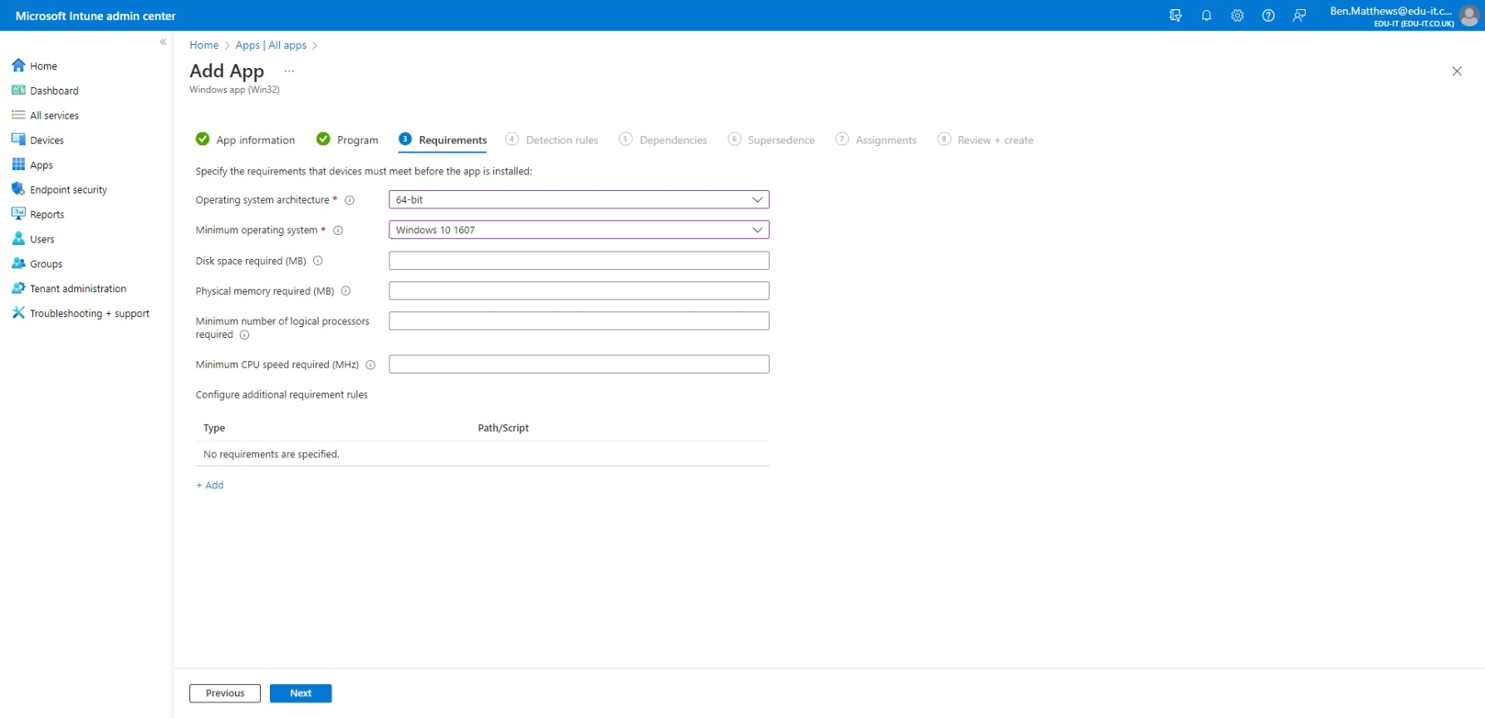Click 'No requirements are specified.' row
The height and width of the screenshot is (718, 1485).
tap(483, 454)
